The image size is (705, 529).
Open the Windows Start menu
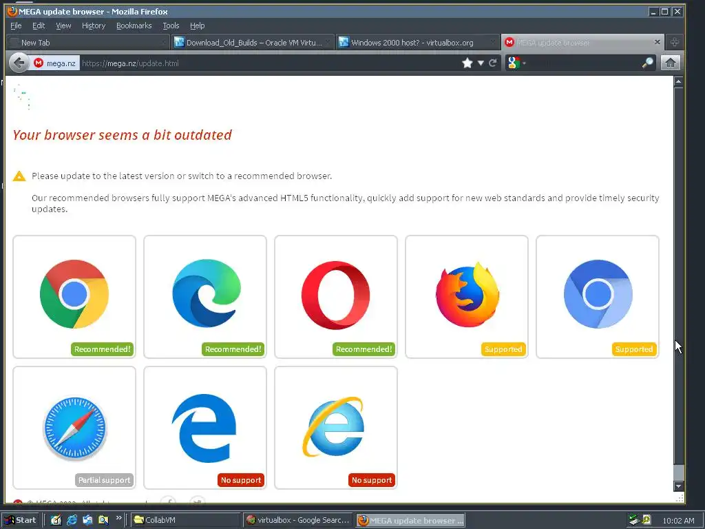coord(21,520)
